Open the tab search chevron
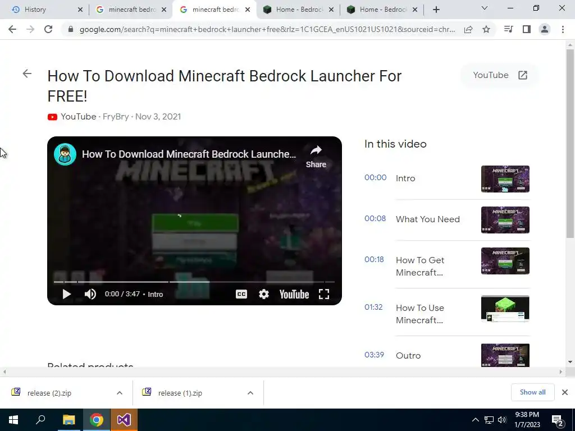Screen dimensions: 575x431 point(485,8)
